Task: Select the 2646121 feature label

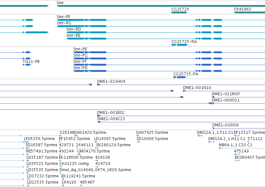Action: (85, 145)
